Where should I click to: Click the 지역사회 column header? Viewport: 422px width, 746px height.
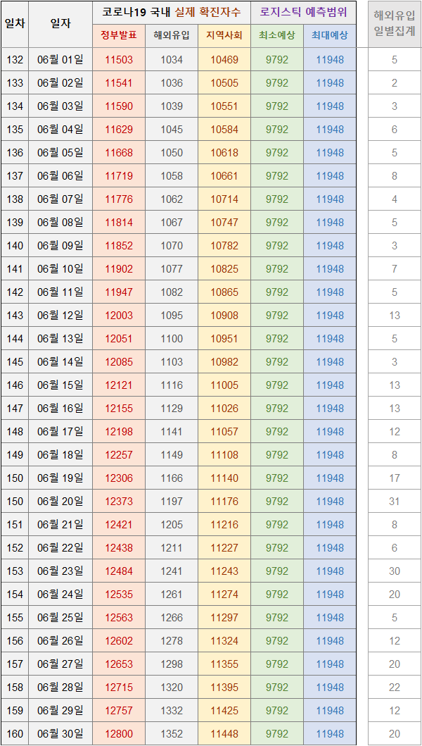pyautogui.click(x=224, y=36)
